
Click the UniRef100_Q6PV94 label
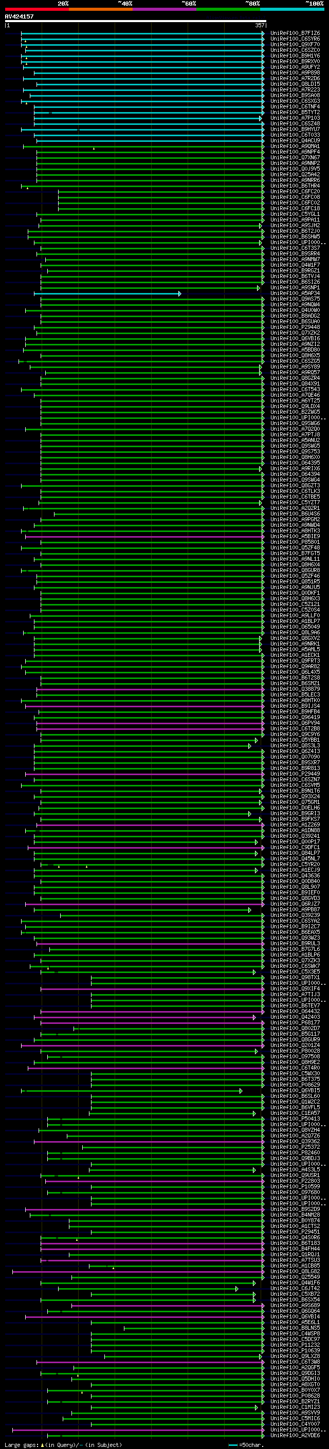point(295,723)
